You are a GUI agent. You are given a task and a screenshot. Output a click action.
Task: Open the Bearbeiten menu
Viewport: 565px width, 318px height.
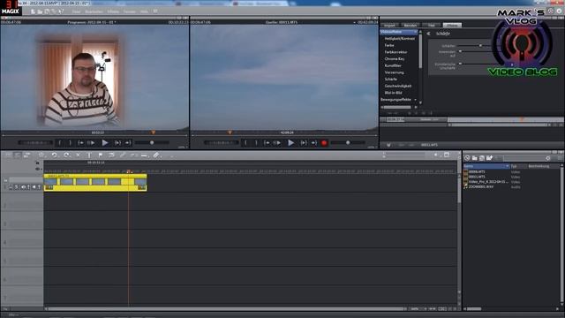click(x=94, y=11)
